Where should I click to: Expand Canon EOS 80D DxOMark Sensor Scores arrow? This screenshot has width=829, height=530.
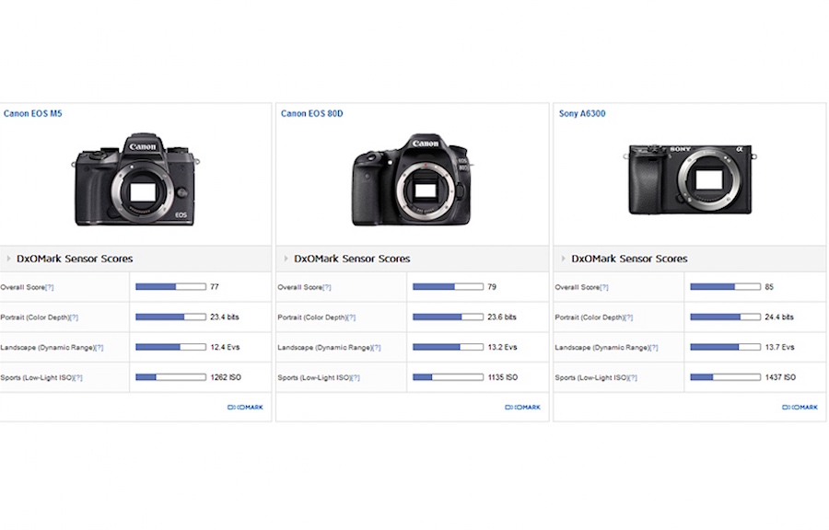pos(286,259)
